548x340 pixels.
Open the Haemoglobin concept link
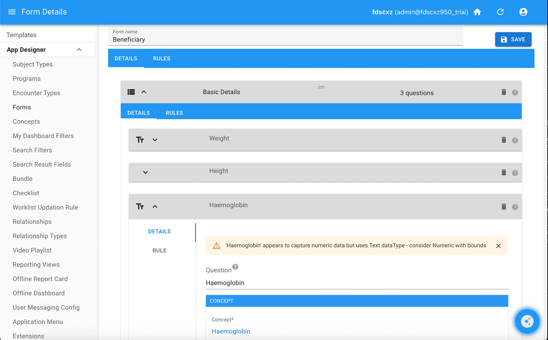pyautogui.click(x=231, y=331)
